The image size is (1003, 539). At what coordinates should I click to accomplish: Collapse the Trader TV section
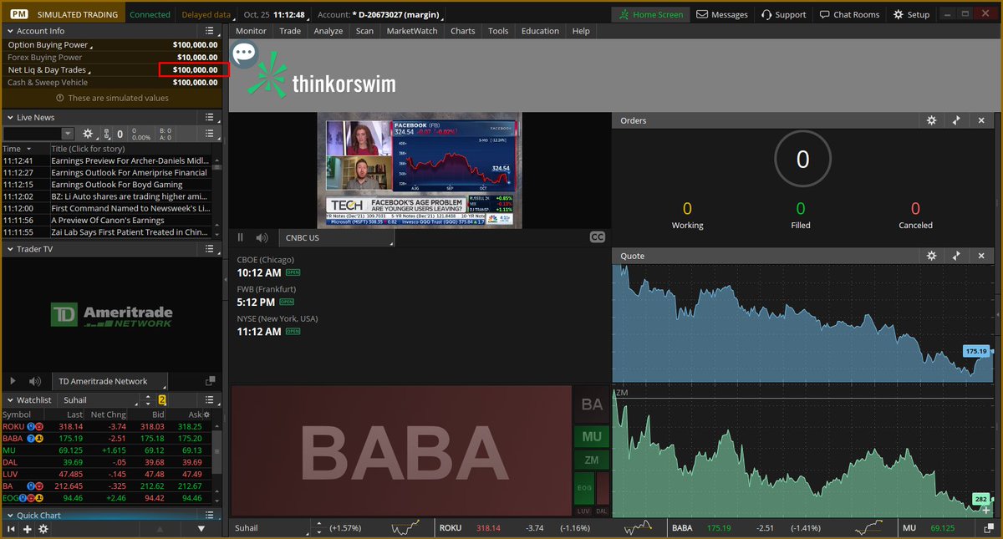(x=9, y=249)
